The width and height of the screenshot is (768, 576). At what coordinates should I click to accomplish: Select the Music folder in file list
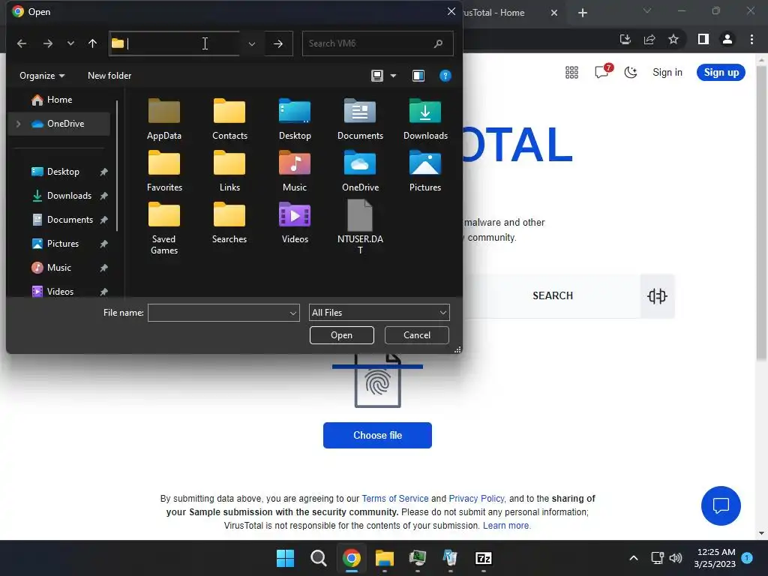[294, 172]
